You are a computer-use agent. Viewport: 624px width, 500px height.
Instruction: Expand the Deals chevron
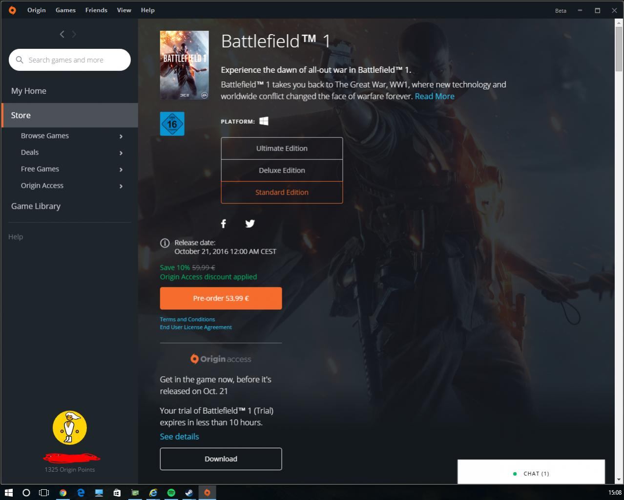[121, 153]
